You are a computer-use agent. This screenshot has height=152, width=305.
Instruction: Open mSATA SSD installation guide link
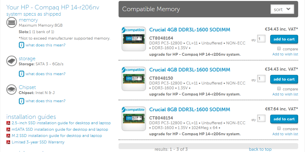(x=60, y=129)
